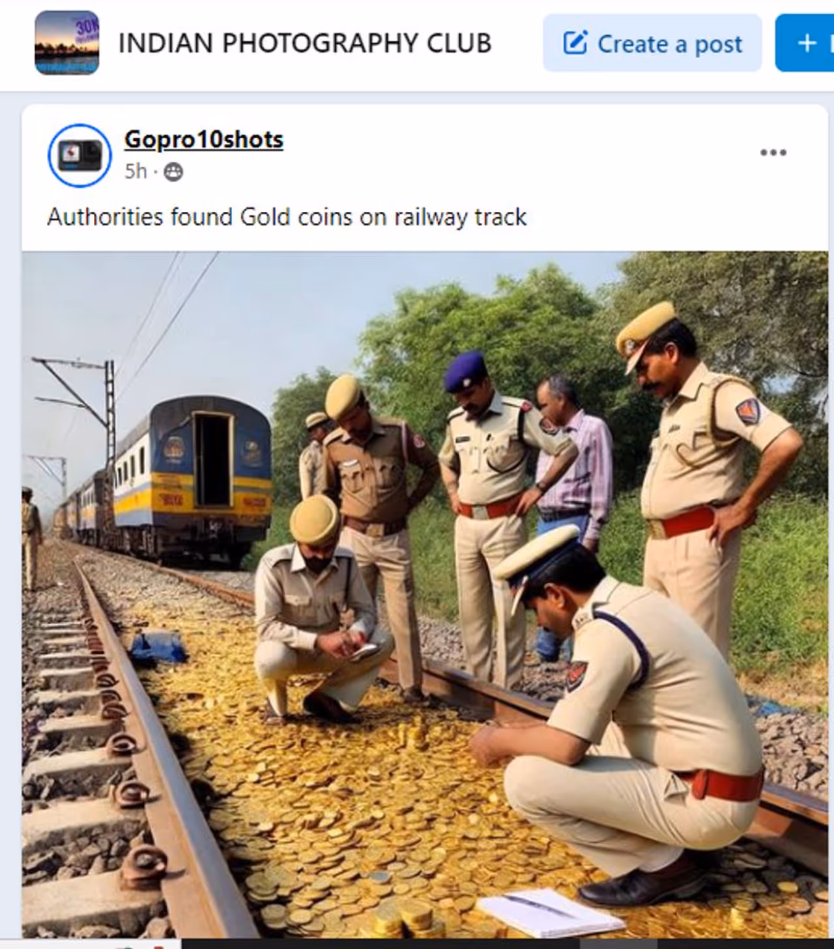Click the 5h post timestamp
Viewport: 834px width, 949px height.
(136, 171)
